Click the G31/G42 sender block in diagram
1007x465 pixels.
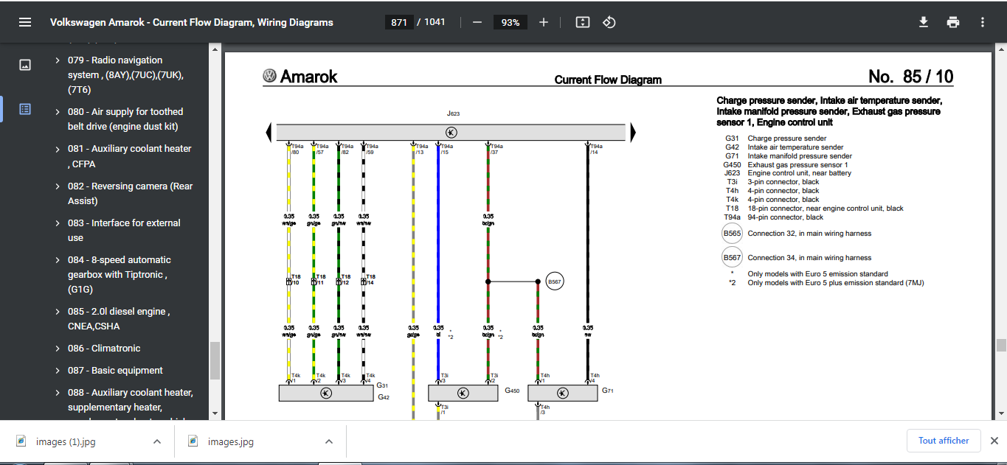(x=326, y=393)
